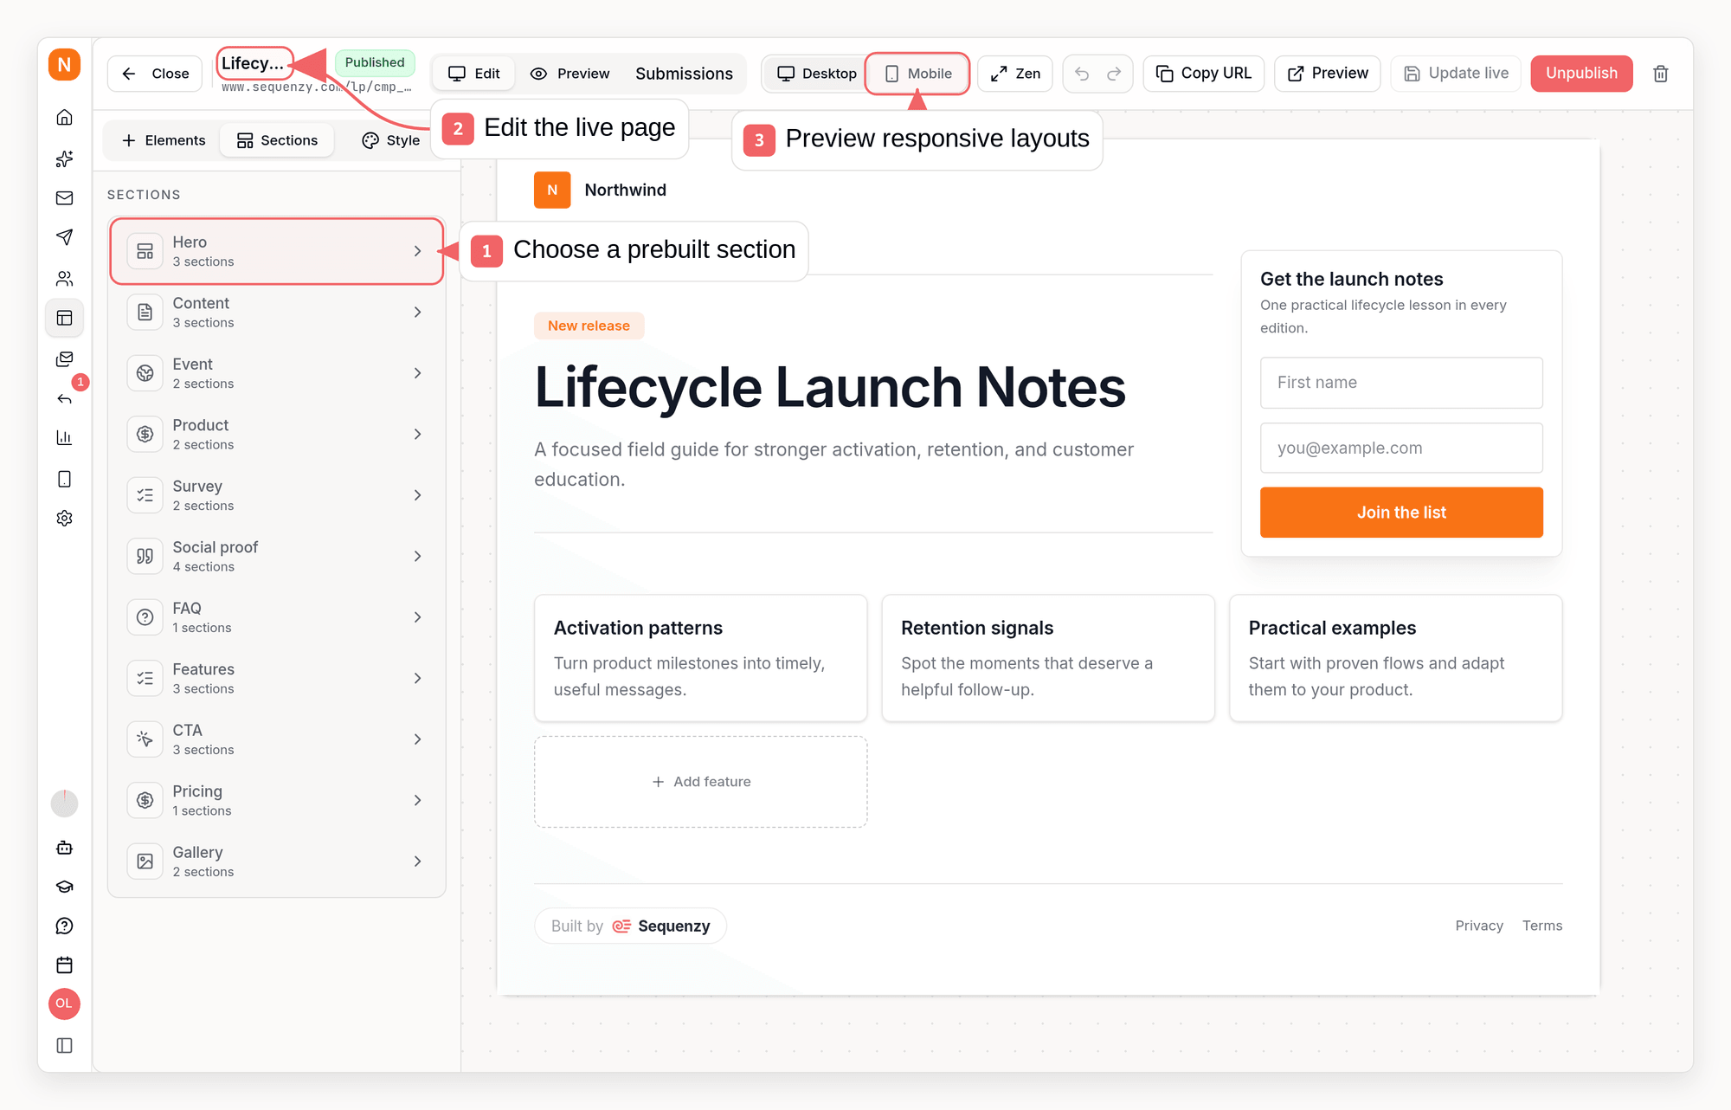Expand the Content sections group

point(277,312)
